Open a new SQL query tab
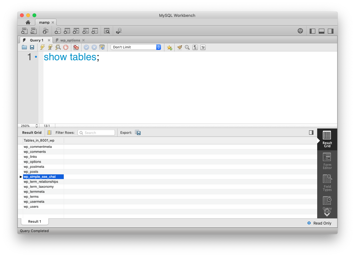355x257 pixels. [24, 31]
